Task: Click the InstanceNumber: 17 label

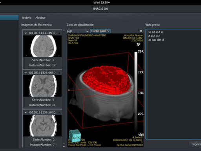Action: coord(42,65)
